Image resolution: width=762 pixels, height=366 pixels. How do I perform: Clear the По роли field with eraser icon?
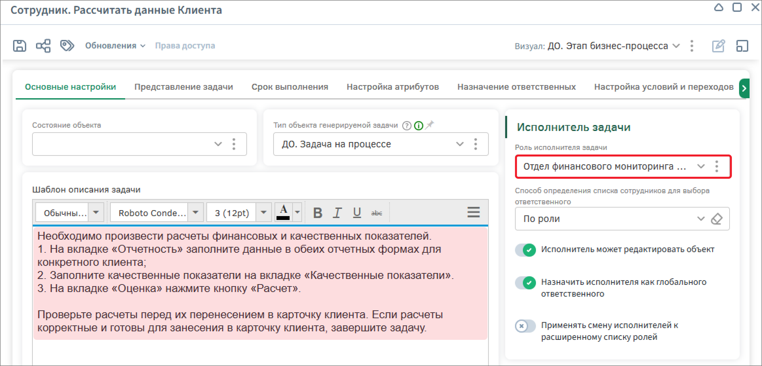[x=717, y=219]
